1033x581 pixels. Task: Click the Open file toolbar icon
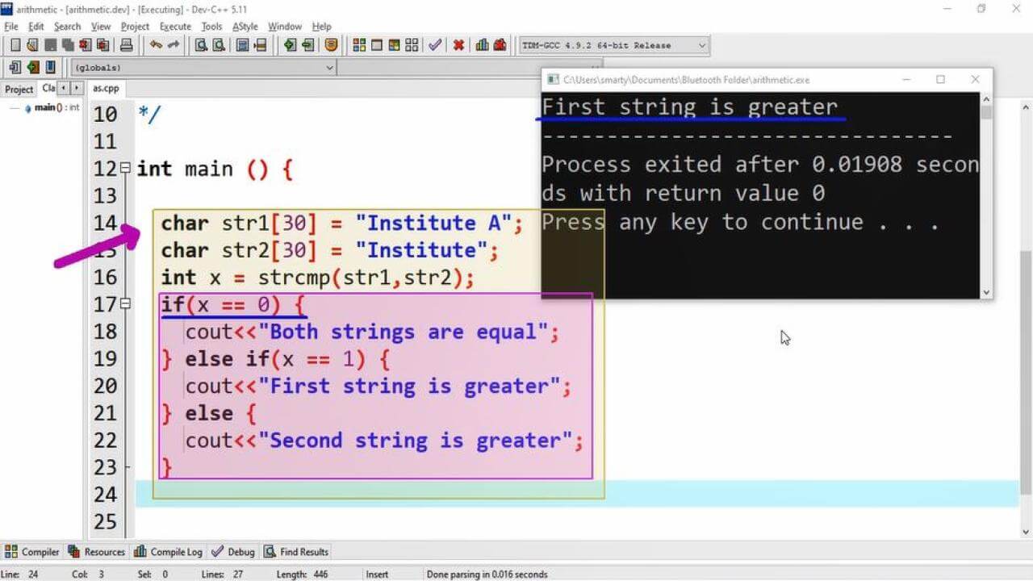[x=32, y=45]
